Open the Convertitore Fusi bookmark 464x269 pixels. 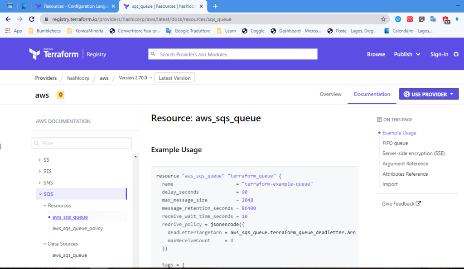pos(135,31)
